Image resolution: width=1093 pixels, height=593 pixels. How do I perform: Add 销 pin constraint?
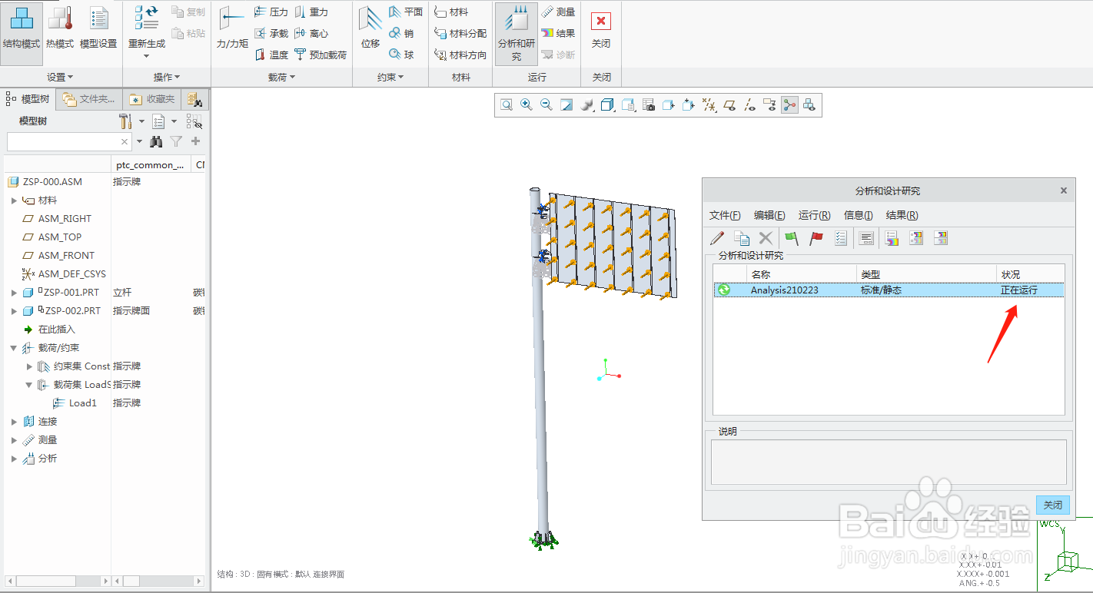[401, 34]
